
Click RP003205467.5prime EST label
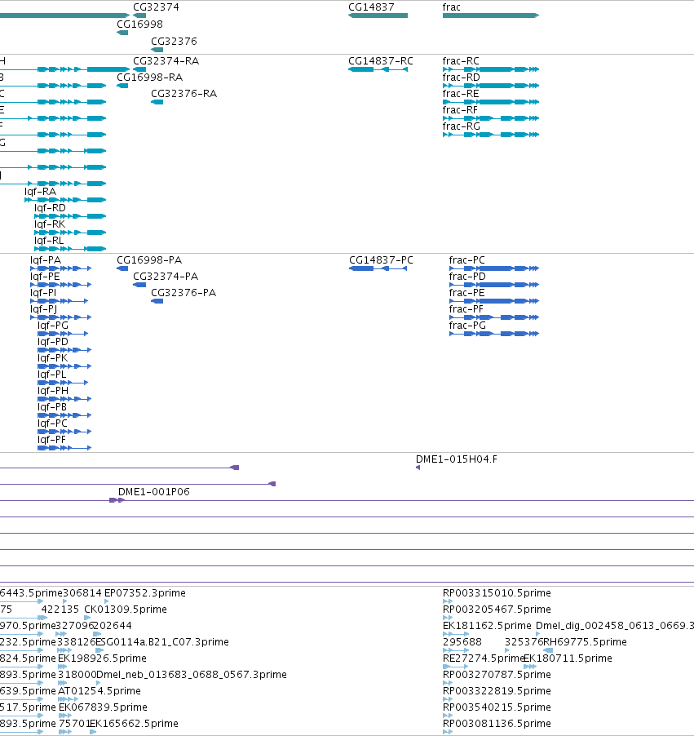[x=497, y=610]
